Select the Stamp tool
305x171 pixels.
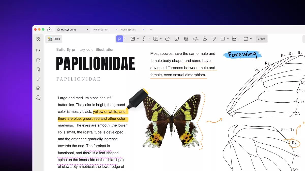coord(205,39)
